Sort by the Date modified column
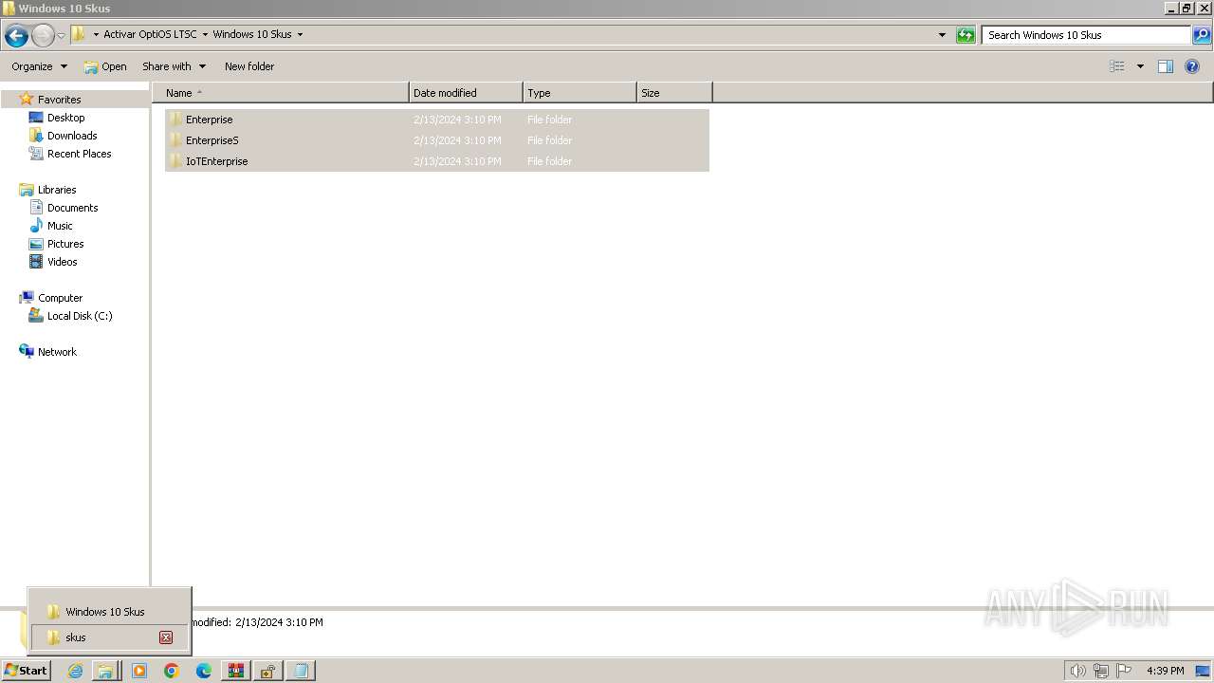Image resolution: width=1214 pixels, height=683 pixels. pos(466,93)
